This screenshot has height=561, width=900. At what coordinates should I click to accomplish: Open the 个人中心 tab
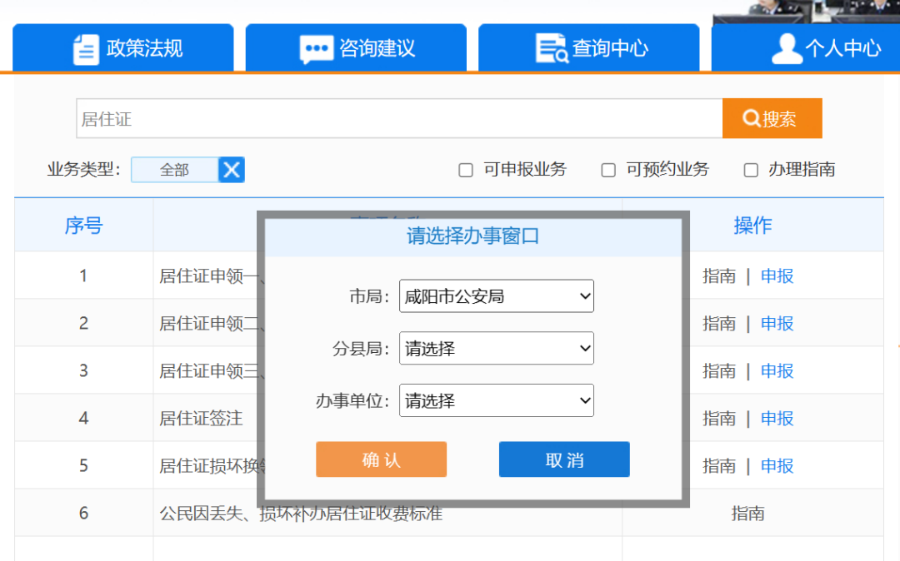[805, 47]
